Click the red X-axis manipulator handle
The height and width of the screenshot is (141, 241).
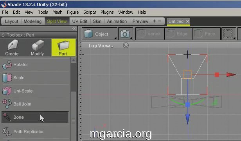[x=217, y=75]
